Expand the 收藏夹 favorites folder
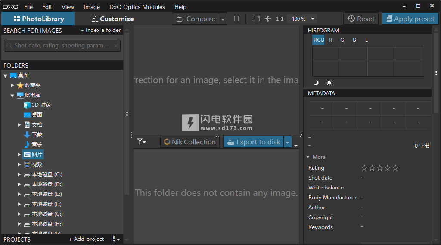 tap(12, 85)
